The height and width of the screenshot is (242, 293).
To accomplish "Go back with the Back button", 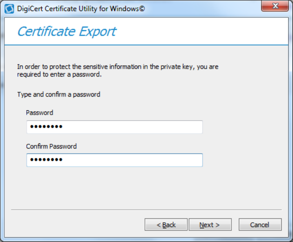I will coord(166,225).
